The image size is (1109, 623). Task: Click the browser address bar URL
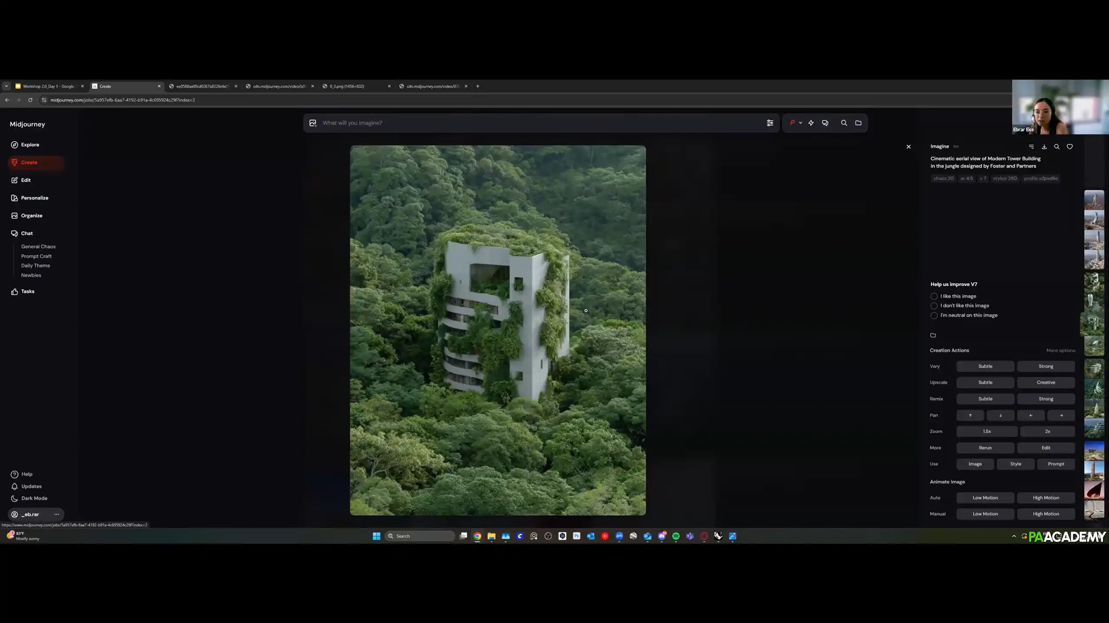click(x=123, y=100)
